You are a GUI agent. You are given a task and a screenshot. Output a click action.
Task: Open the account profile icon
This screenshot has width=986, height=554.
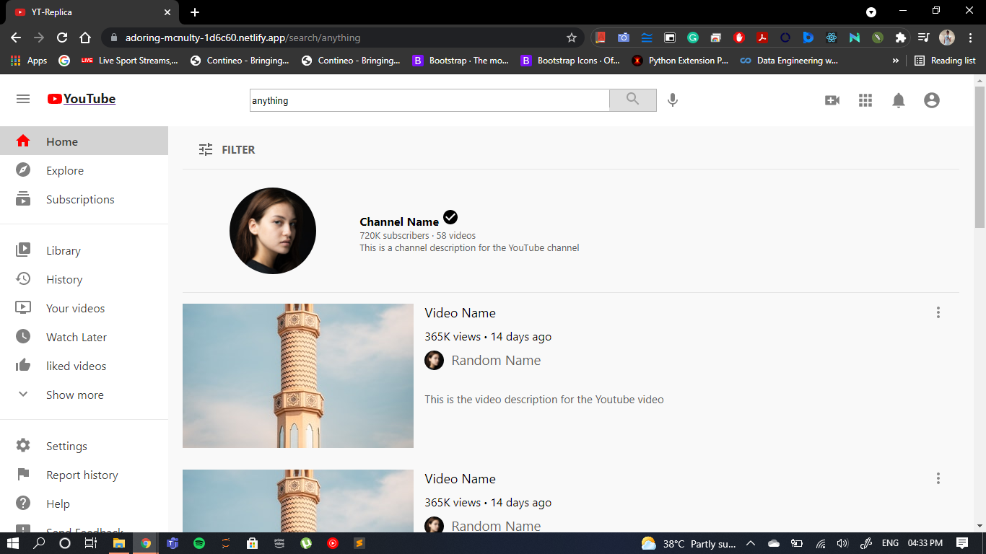click(x=932, y=100)
